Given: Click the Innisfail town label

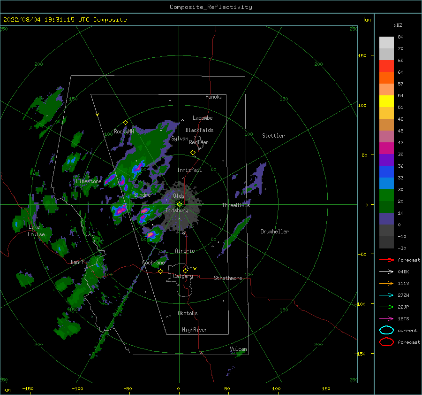Looking at the screenshot, I should pyautogui.click(x=189, y=170).
